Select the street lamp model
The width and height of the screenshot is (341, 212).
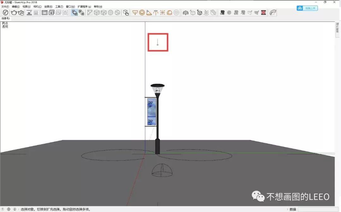pyautogui.click(x=158, y=118)
